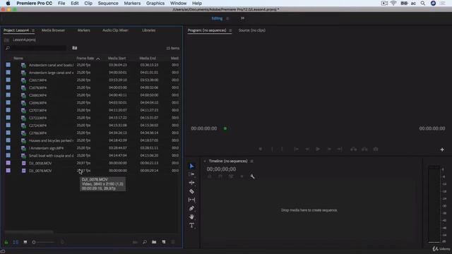Select the Editing workspace
The width and height of the screenshot is (452, 254).
[217, 18]
